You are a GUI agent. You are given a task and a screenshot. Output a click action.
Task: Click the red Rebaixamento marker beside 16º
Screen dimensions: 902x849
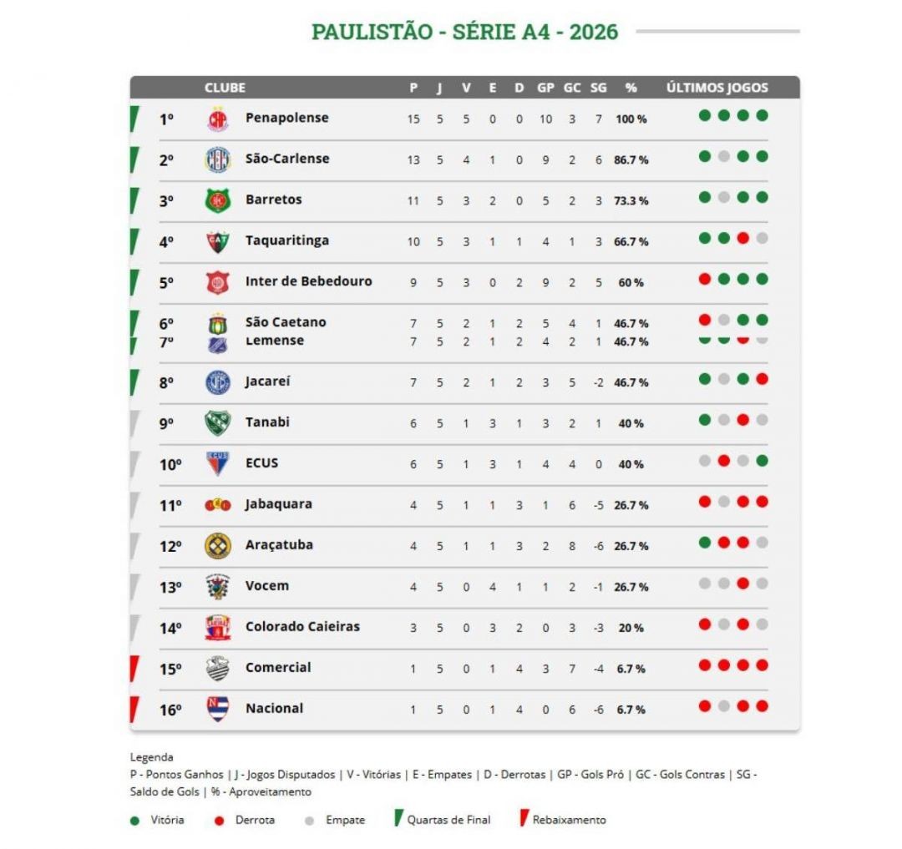pyautogui.click(x=134, y=710)
